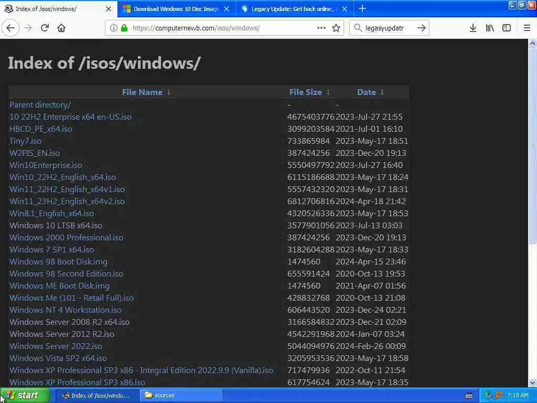Click into the address bar URL

pyautogui.click(x=196, y=28)
